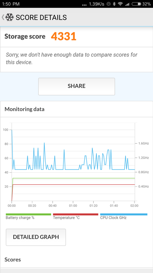Tap the Wi-Fi status bar icon
Image resolution: width=153 pixels, height=273 pixels.
coord(120,4)
